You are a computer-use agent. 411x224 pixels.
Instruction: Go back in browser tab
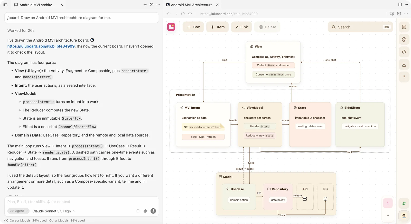coord(169,14)
